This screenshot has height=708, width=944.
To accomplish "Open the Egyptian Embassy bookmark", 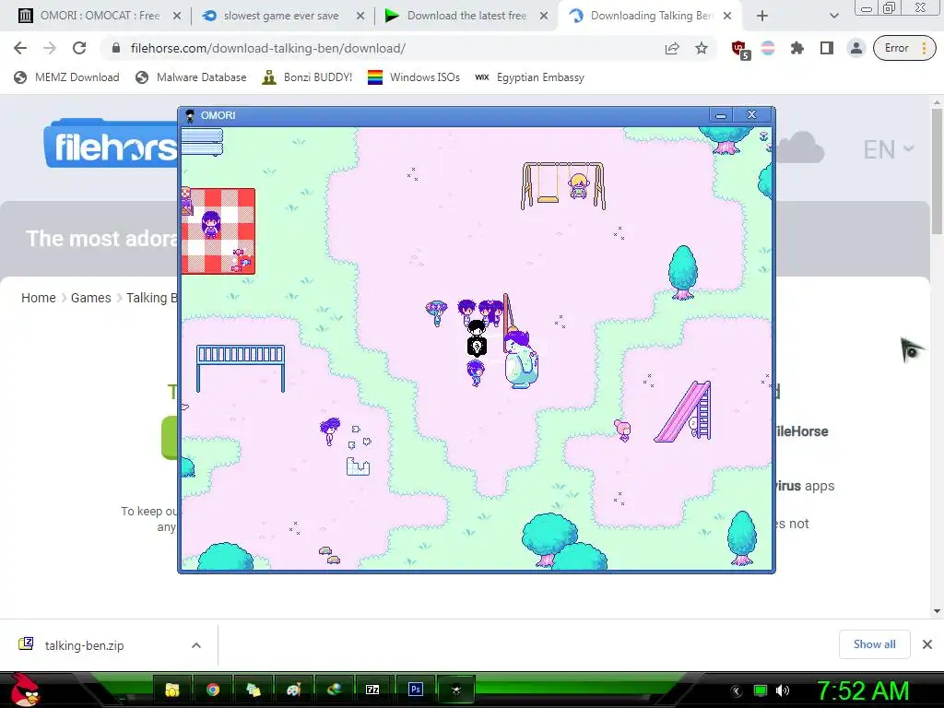I will [x=529, y=77].
